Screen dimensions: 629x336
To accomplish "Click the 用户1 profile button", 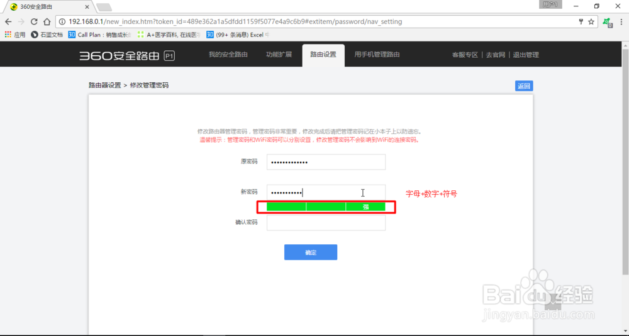I will pyautogui.click(x=550, y=4).
